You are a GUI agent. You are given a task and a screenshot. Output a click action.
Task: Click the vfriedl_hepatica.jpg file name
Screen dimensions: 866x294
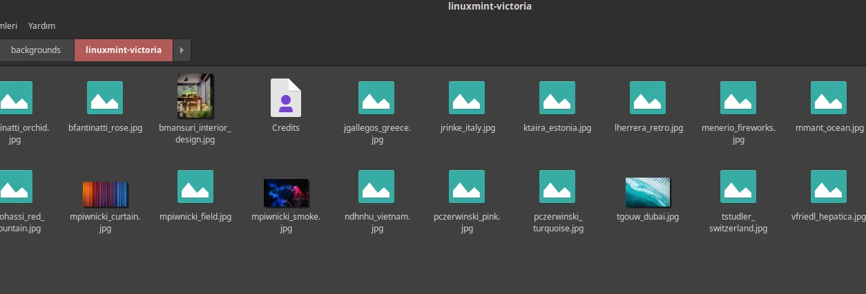[828, 217]
